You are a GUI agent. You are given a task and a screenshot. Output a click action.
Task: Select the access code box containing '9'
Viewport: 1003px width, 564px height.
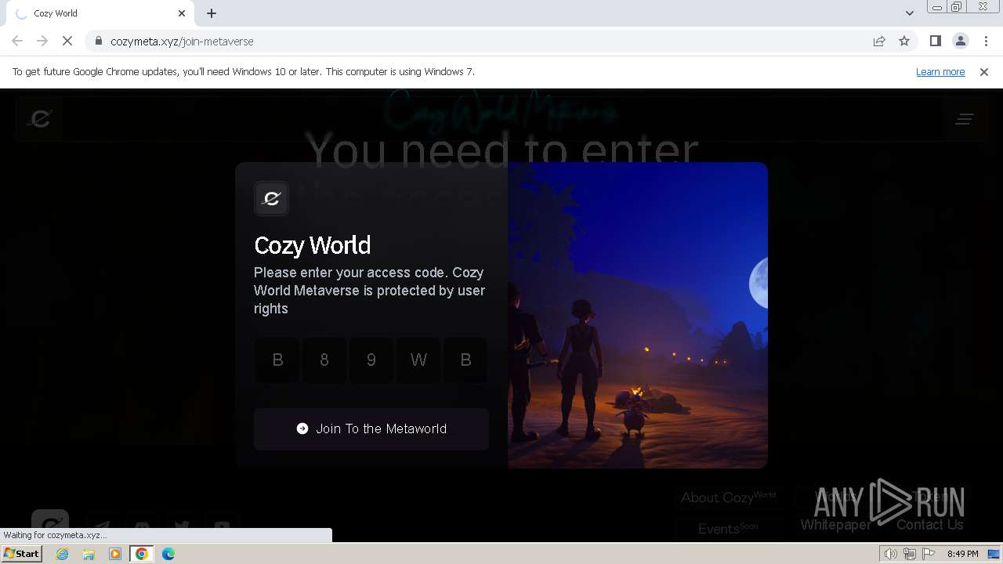pyautogui.click(x=371, y=360)
